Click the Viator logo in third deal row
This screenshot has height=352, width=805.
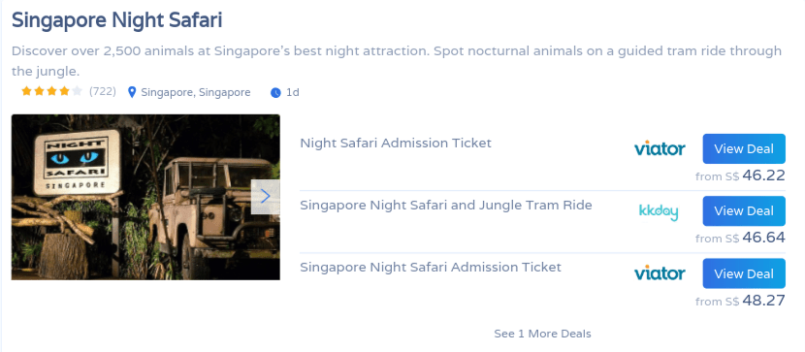[660, 273]
